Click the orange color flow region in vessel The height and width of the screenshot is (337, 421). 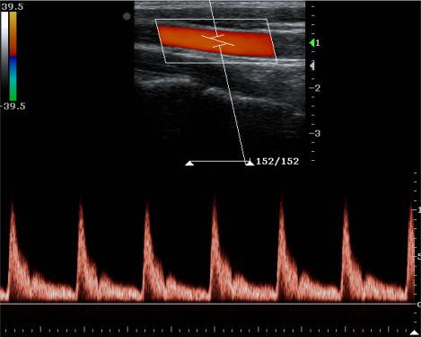point(216,41)
